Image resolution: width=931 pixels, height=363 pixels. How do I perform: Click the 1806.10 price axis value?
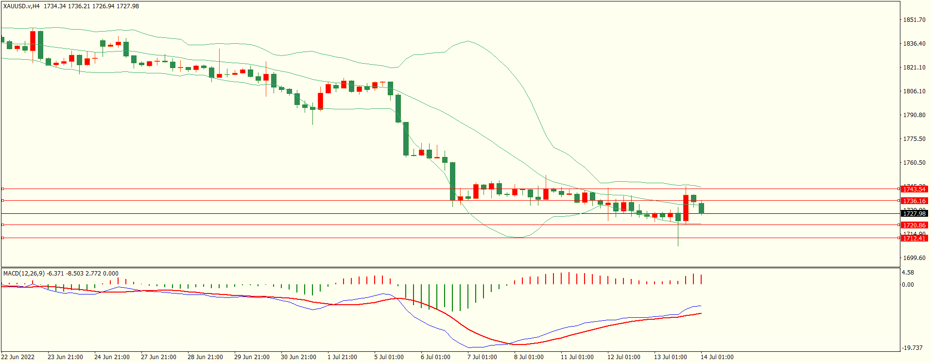[x=914, y=91]
